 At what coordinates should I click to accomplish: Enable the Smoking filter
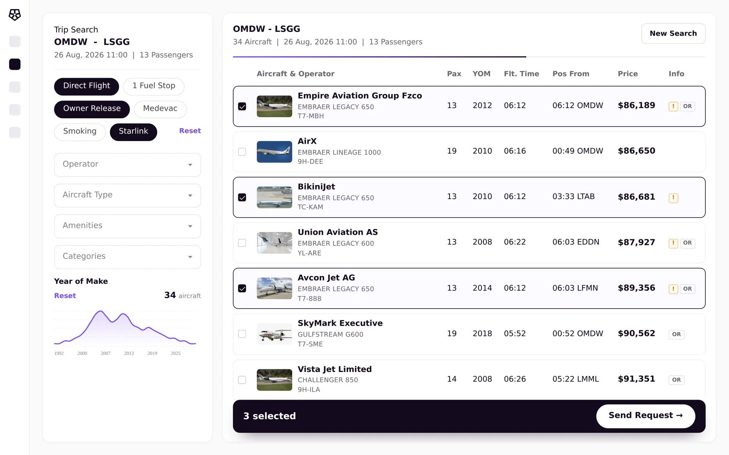click(80, 132)
